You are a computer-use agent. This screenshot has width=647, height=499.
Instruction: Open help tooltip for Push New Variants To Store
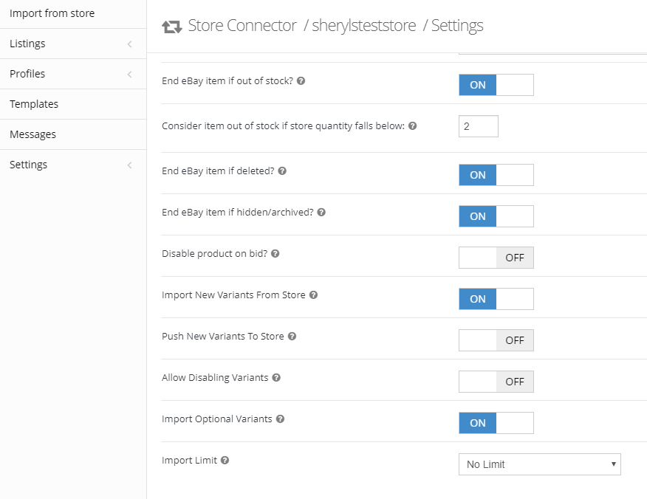tap(292, 336)
